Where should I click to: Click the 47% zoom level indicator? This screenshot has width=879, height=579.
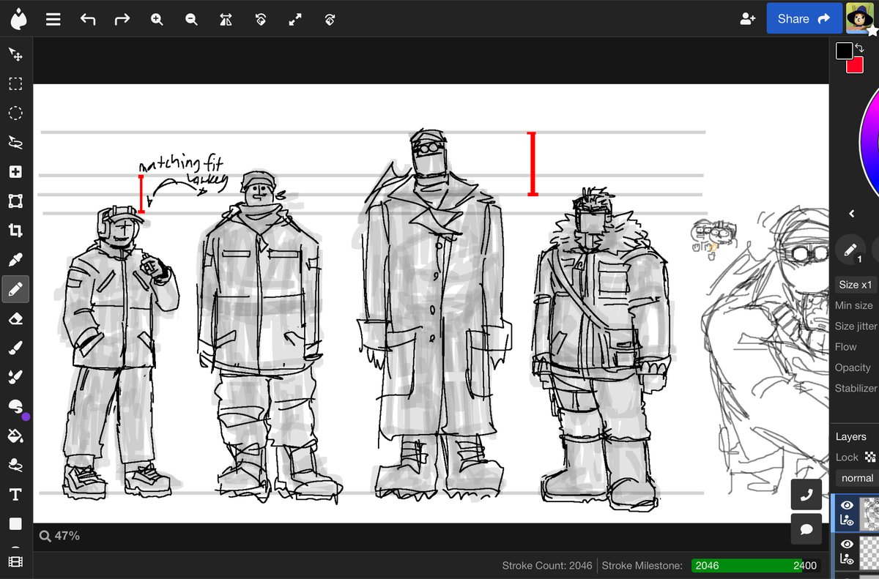pos(60,536)
